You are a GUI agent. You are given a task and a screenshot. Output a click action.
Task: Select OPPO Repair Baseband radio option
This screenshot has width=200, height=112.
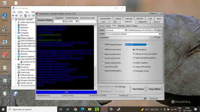click(x=103, y=44)
